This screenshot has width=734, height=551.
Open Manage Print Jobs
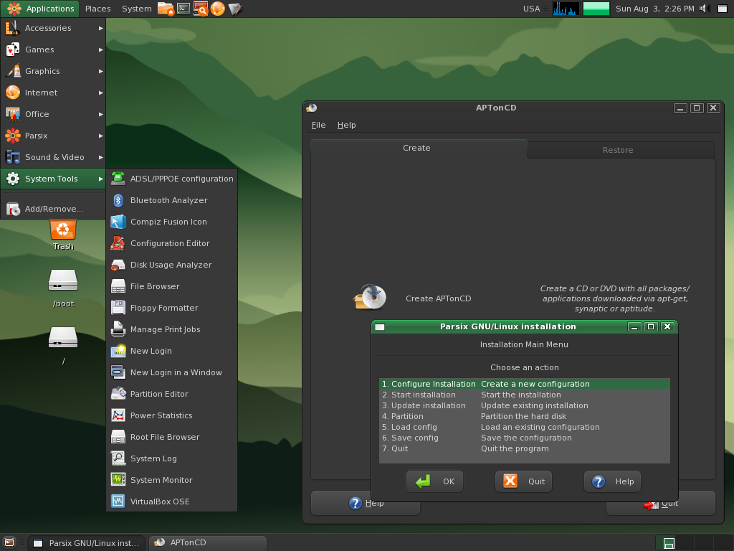tap(172, 329)
